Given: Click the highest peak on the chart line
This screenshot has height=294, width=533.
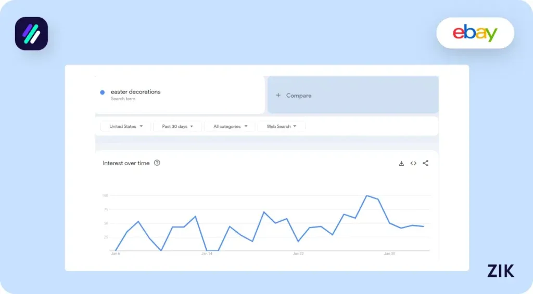Looking at the screenshot, I should [x=367, y=196].
